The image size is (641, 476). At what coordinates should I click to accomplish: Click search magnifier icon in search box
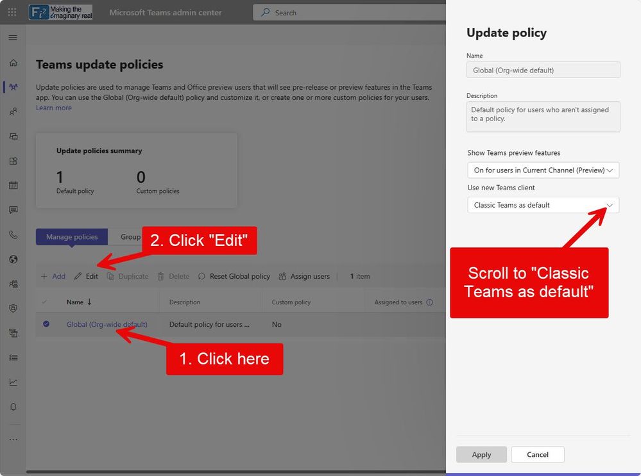(x=265, y=12)
